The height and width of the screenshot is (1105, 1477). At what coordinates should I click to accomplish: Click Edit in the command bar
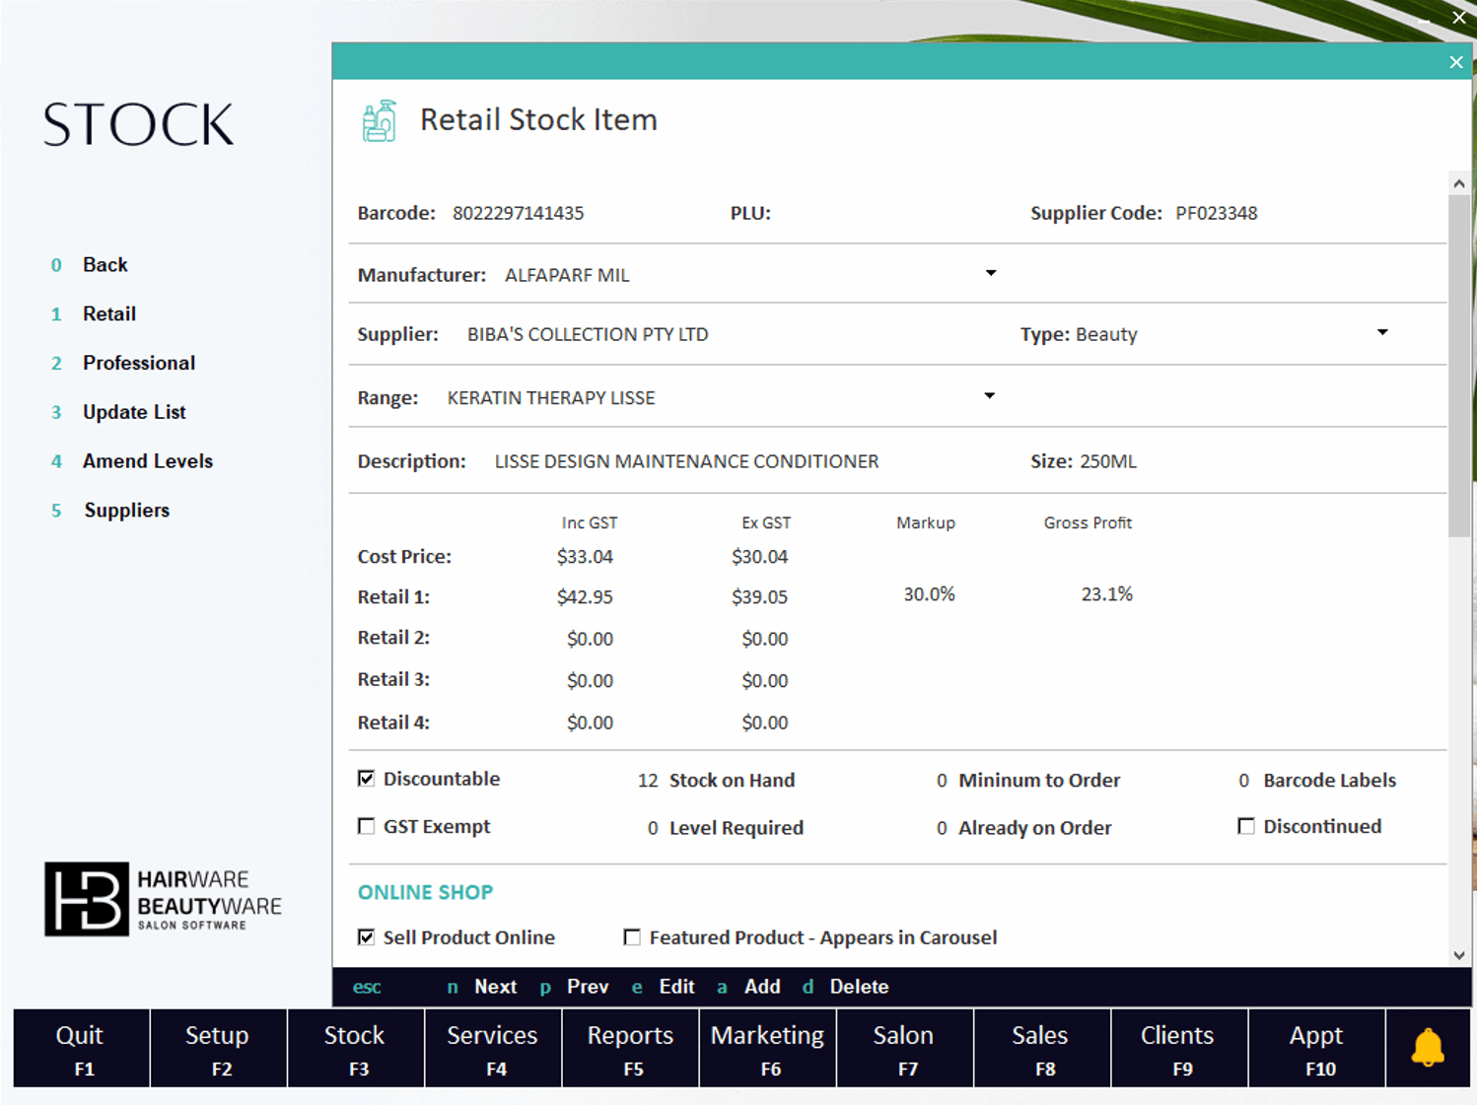point(676,987)
